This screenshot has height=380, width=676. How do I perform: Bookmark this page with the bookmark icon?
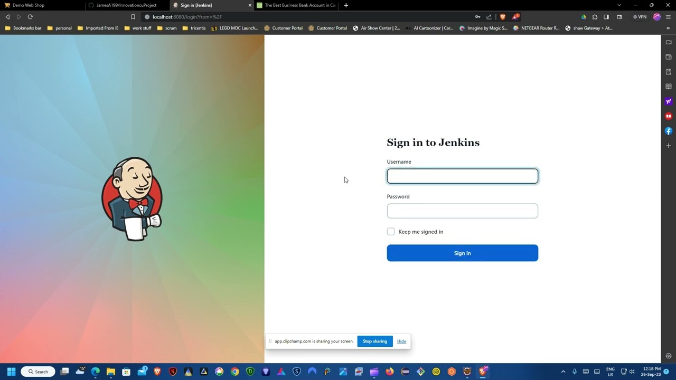[133, 17]
